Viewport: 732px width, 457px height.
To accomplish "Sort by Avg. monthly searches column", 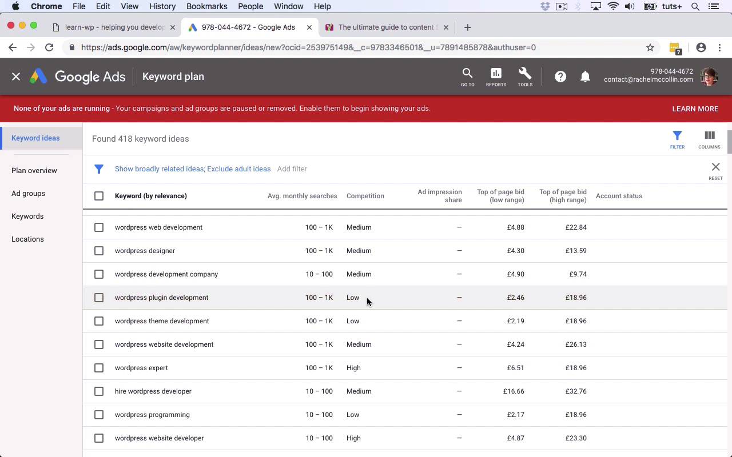I will point(302,196).
